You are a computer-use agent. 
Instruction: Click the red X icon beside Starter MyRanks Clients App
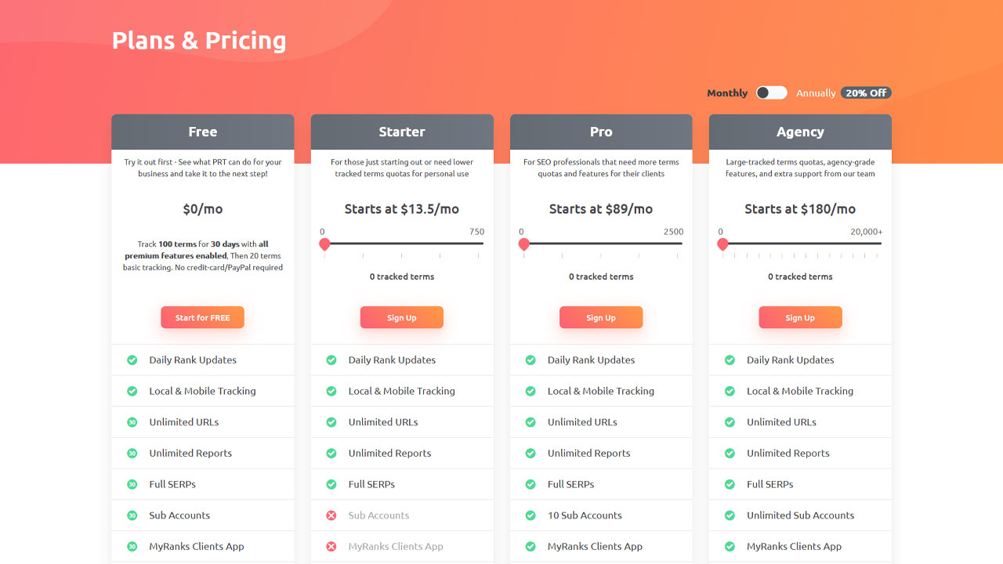tap(331, 547)
